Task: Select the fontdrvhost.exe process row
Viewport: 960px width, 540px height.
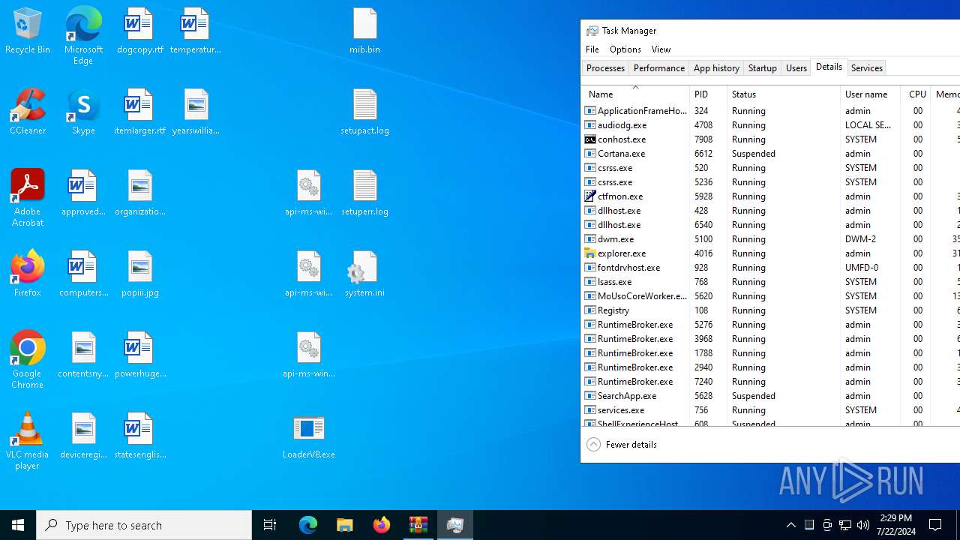Action: (770, 268)
